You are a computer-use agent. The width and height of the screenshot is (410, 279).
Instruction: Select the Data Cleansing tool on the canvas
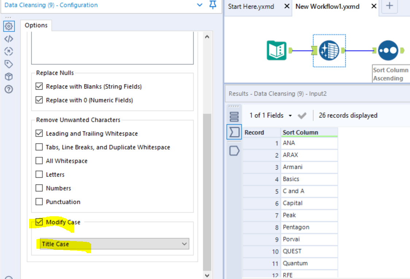click(329, 50)
